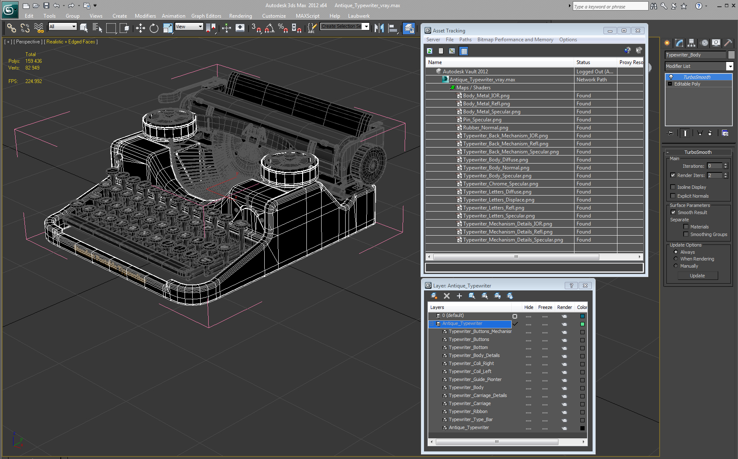Click the Select and Link tool
The width and height of the screenshot is (738, 459).
pos(11,28)
